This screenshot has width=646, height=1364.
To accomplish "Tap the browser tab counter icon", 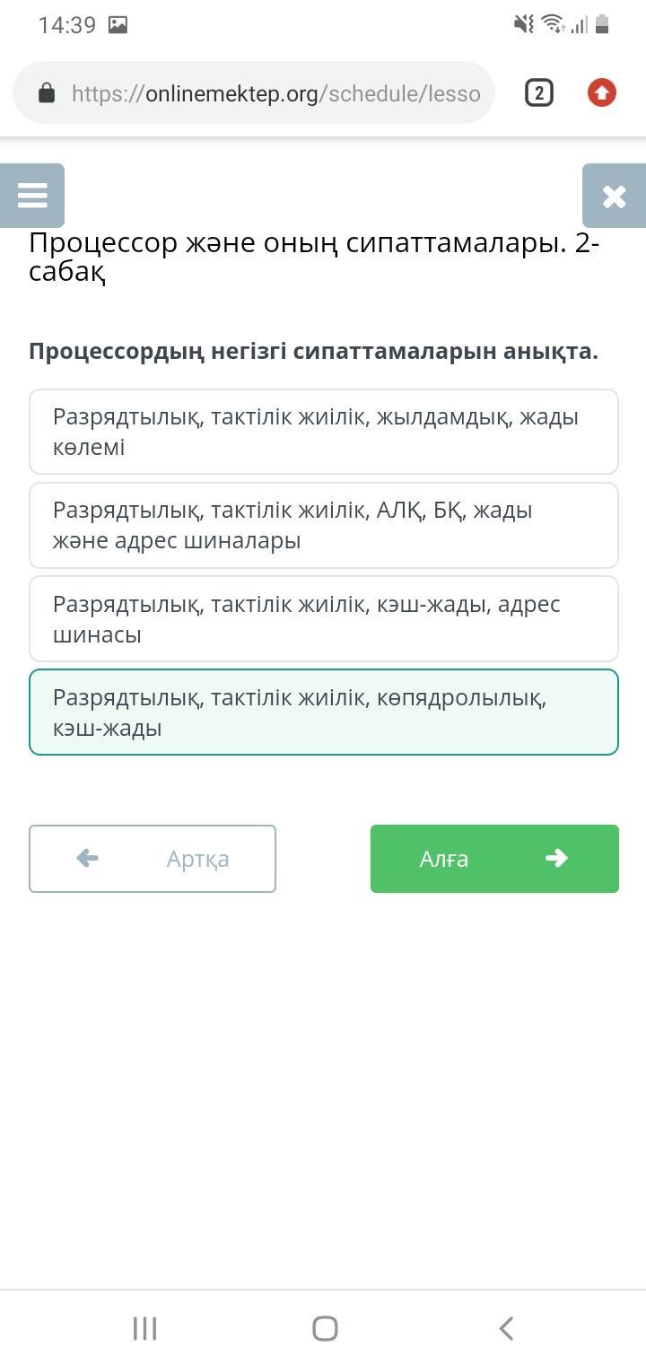I will point(538,92).
